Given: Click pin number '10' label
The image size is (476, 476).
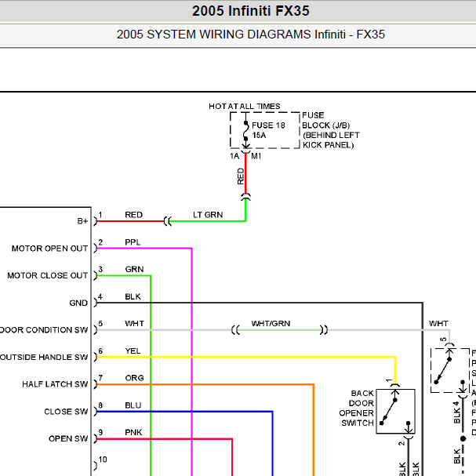Looking at the screenshot, I should (x=103, y=460).
